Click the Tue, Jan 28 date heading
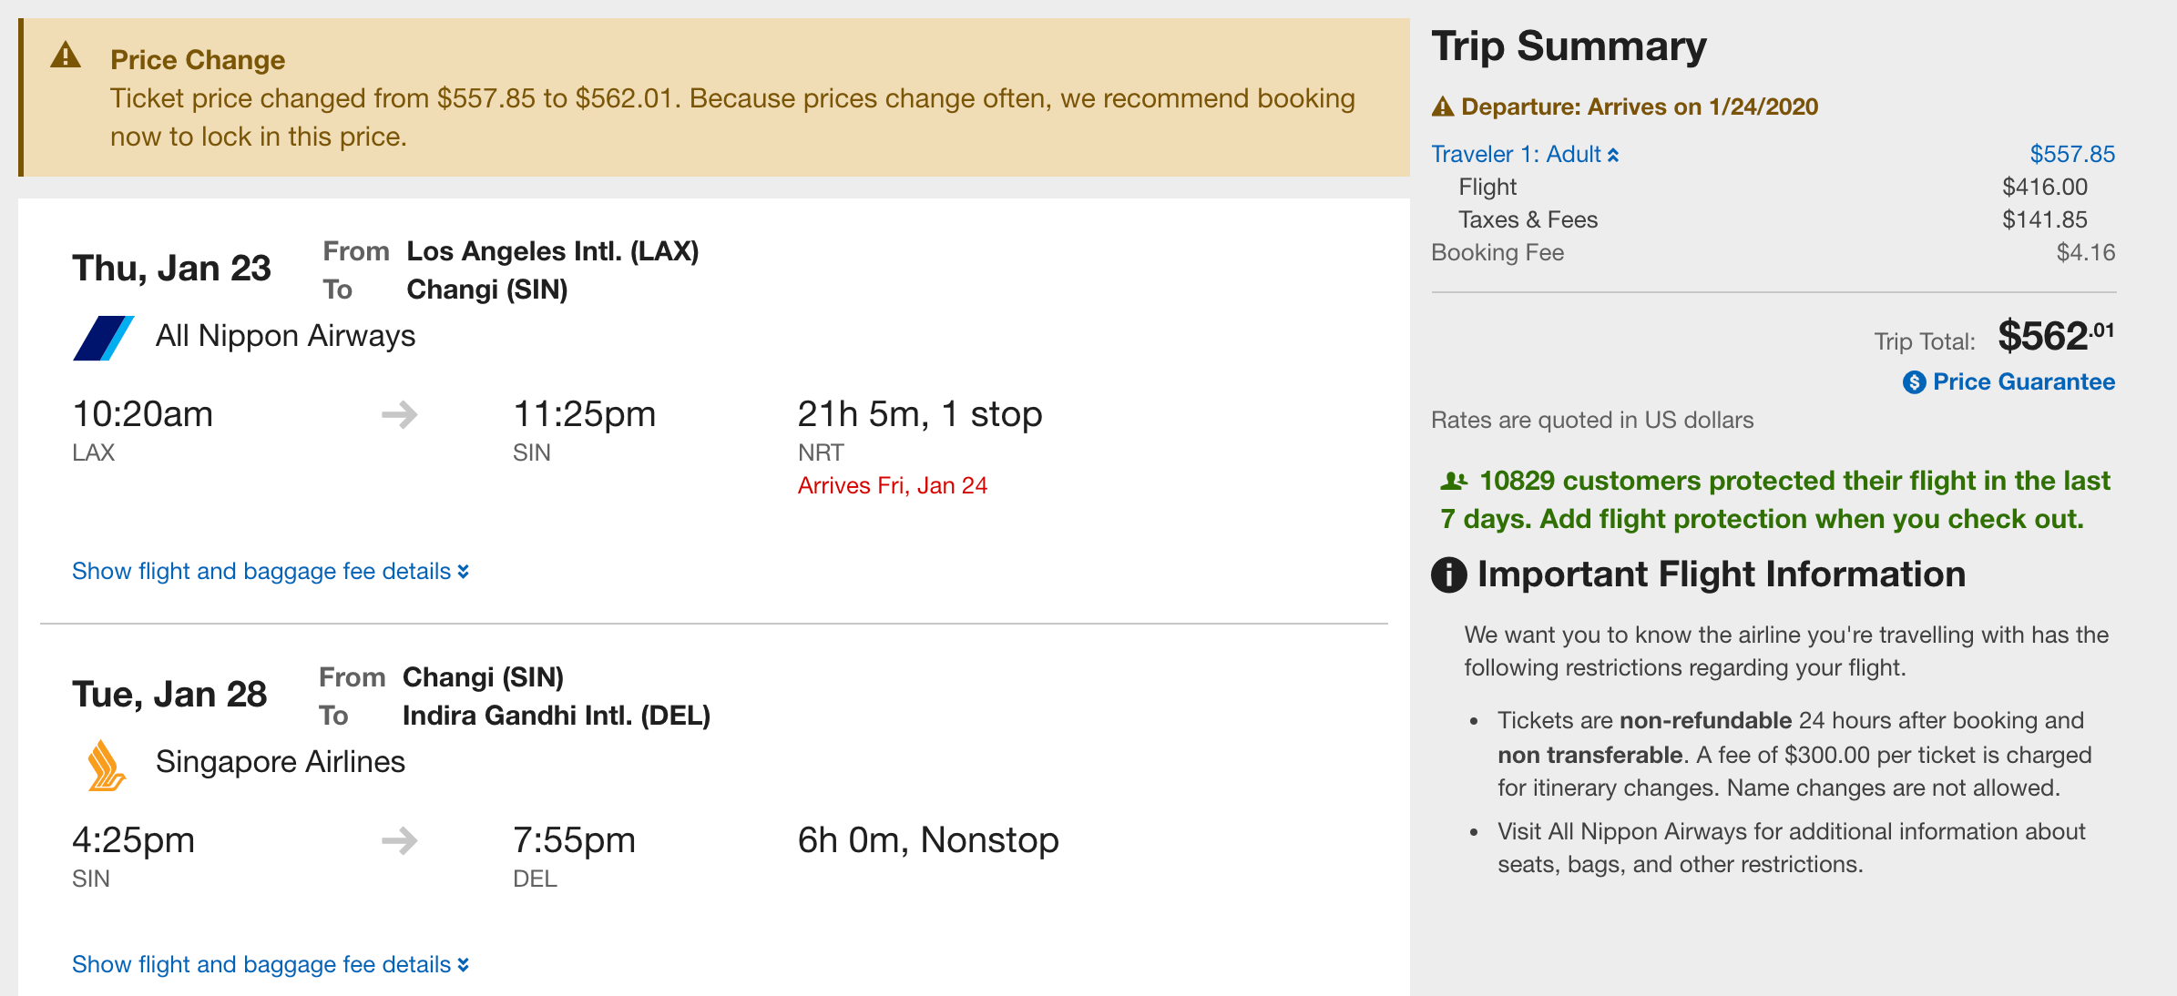This screenshot has width=2177, height=996. pyautogui.click(x=169, y=695)
